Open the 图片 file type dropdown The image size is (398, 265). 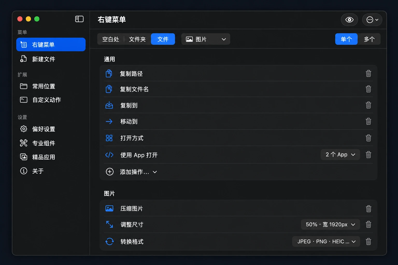[206, 39]
